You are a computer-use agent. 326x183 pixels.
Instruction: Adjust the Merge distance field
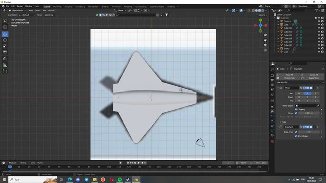[x=309, y=113]
